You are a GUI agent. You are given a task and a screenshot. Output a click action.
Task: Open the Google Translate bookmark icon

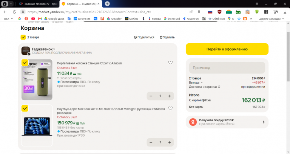[x=69, y=18]
